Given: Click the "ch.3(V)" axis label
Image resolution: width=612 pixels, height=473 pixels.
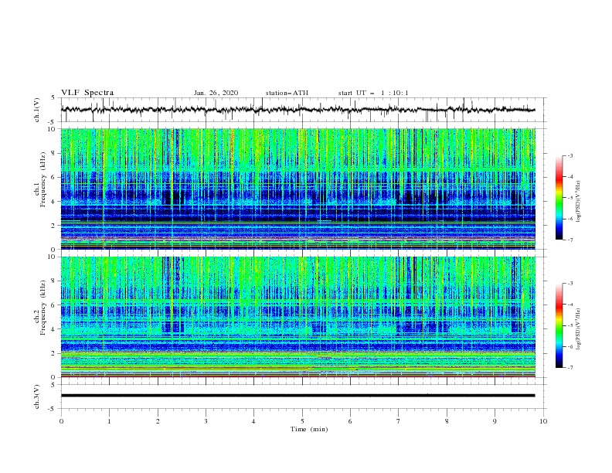Looking at the screenshot, I should click(37, 396).
